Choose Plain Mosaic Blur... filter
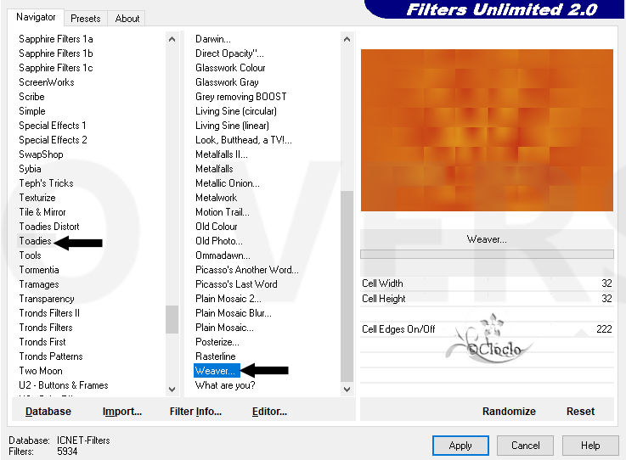The height and width of the screenshot is (460, 626). [233, 313]
